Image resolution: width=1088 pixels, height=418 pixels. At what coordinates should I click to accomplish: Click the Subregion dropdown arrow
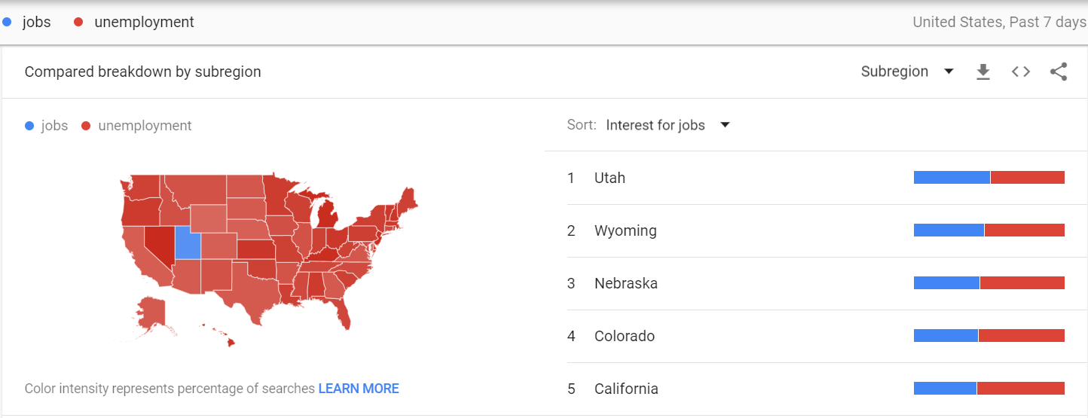[x=949, y=72]
